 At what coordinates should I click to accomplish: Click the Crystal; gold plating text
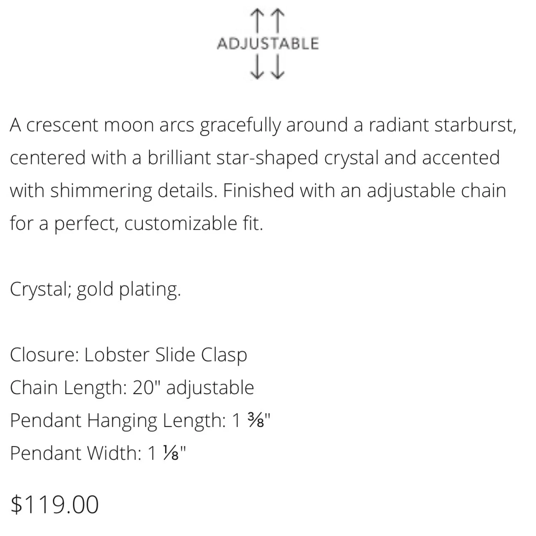pyautogui.click(x=95, y=289)
